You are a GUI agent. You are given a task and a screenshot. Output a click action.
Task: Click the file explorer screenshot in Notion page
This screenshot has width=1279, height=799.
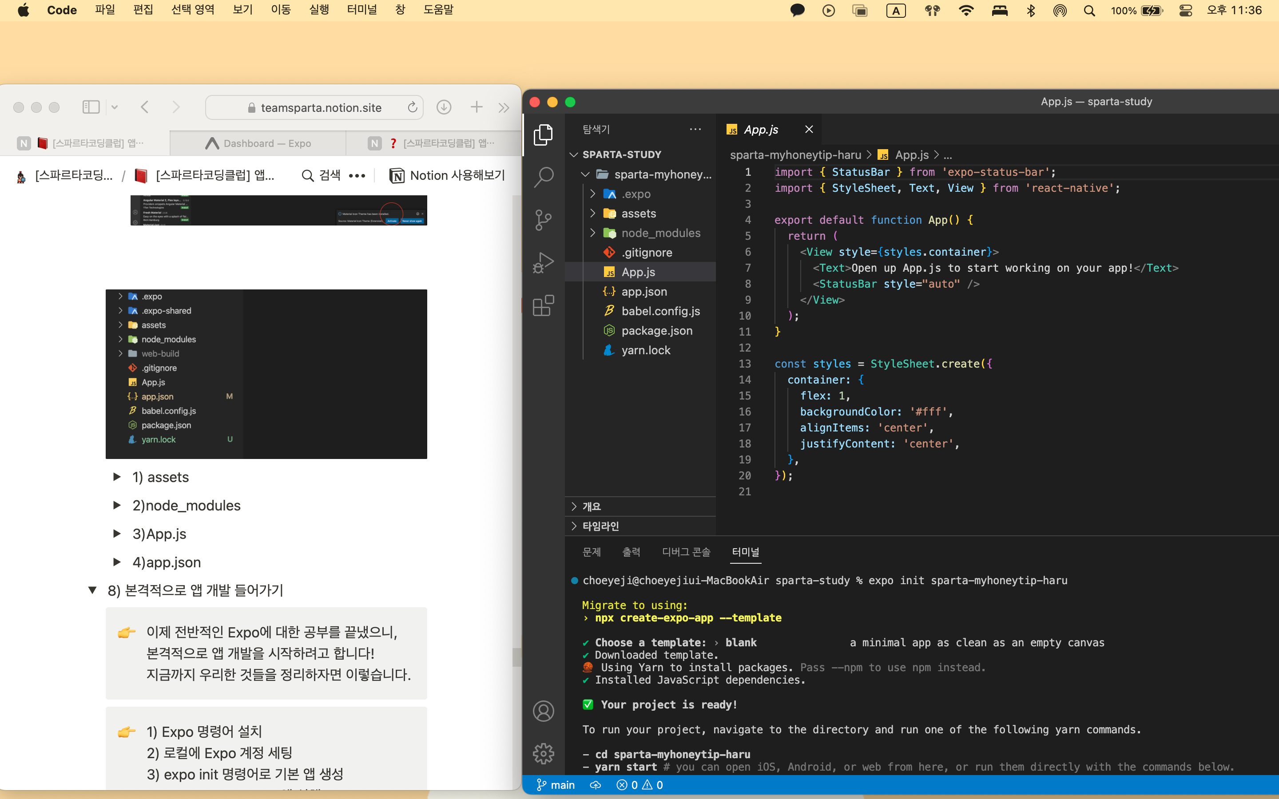pyautogui.click(x=266, y=374)
